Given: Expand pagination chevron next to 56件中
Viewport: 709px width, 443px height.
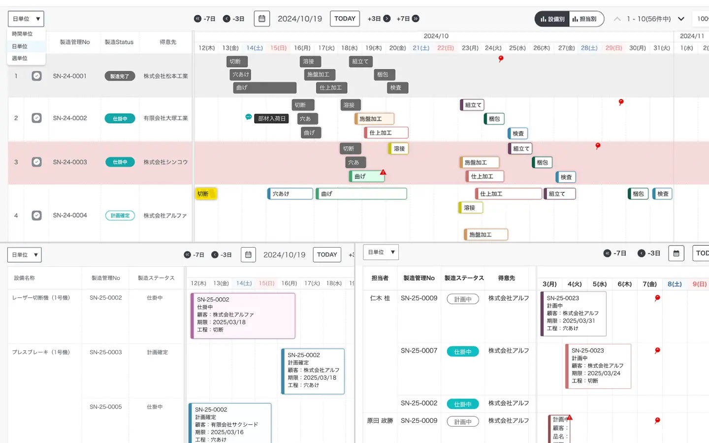Looking at the screenshot, I should coord(681,19).
